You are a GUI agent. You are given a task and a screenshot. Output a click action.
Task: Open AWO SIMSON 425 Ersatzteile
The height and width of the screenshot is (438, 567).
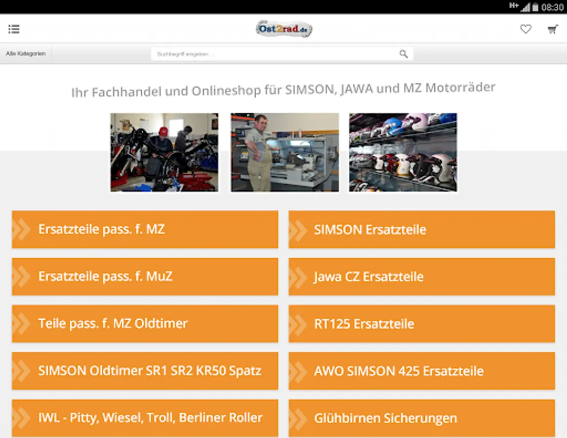[x=422, y=371]
